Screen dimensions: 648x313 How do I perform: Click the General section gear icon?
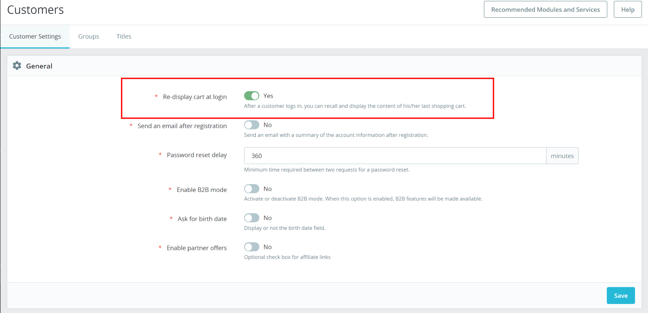(x=17, y=66)
